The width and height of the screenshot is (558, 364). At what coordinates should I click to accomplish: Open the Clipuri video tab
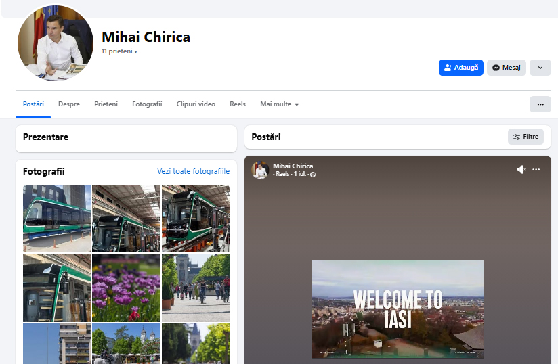tap(196, 104)
